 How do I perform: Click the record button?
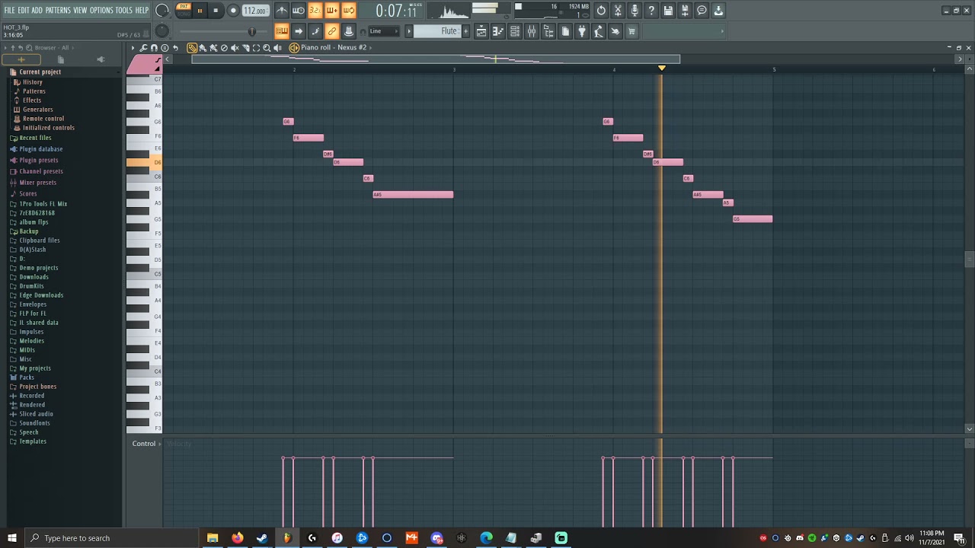233,11
